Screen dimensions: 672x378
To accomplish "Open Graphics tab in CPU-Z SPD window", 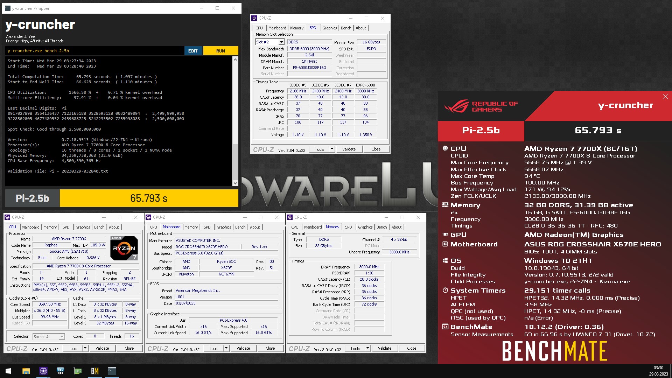I will 330,28.
